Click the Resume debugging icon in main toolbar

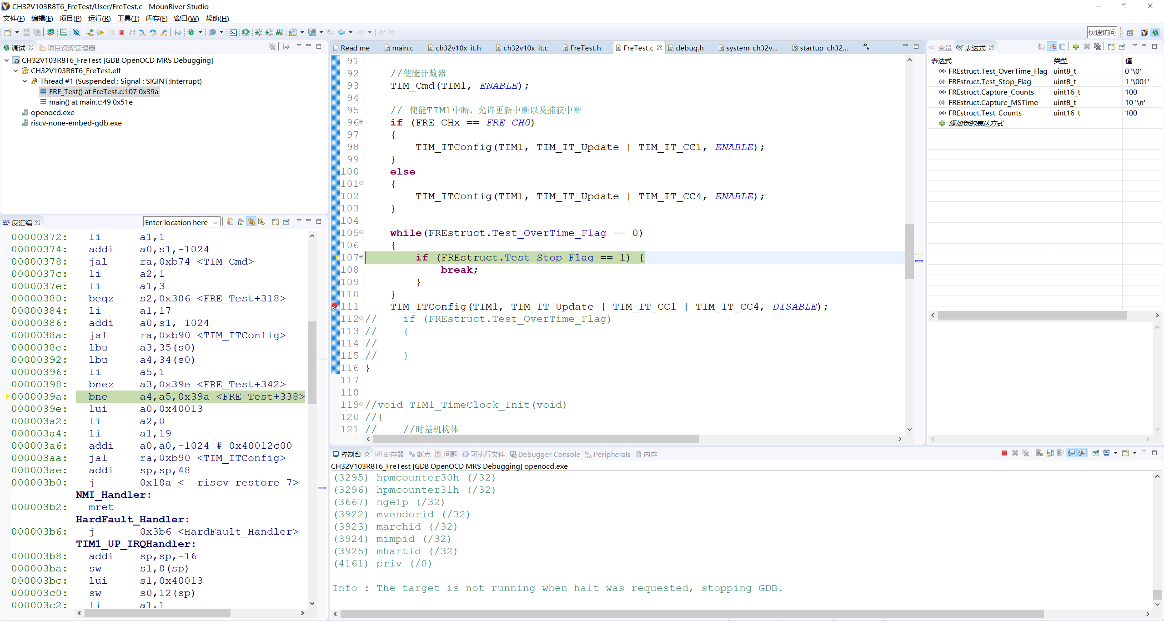[x=101, y=32]
